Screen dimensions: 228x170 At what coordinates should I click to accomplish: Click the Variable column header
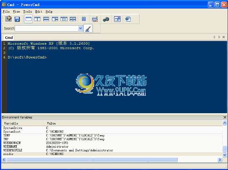pos(23,123)
